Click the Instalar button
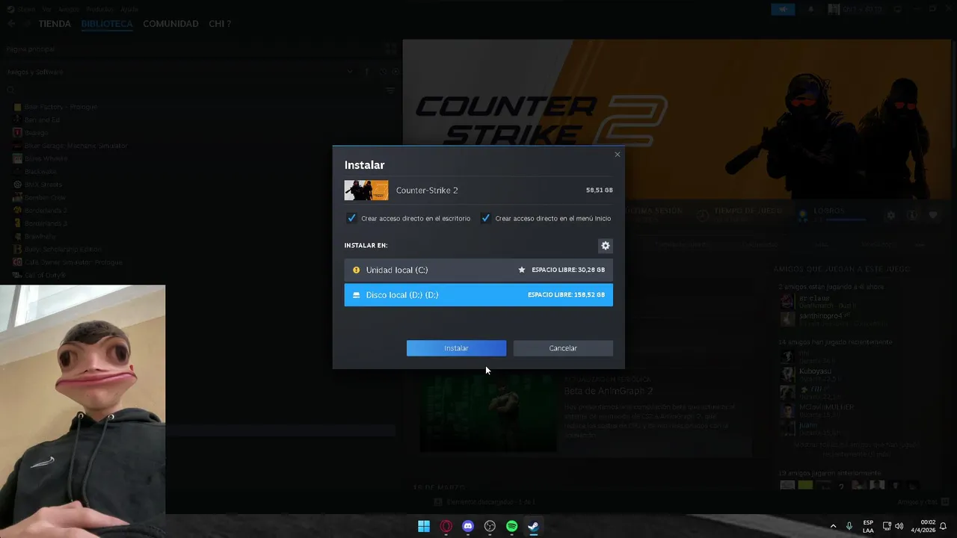This screenshot has height=538, width=957. [x=456, y=348]
